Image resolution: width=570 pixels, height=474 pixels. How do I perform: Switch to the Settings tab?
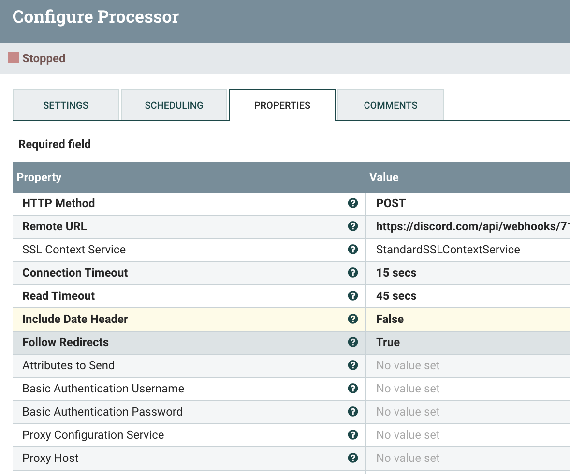click(x=66, y=105)
